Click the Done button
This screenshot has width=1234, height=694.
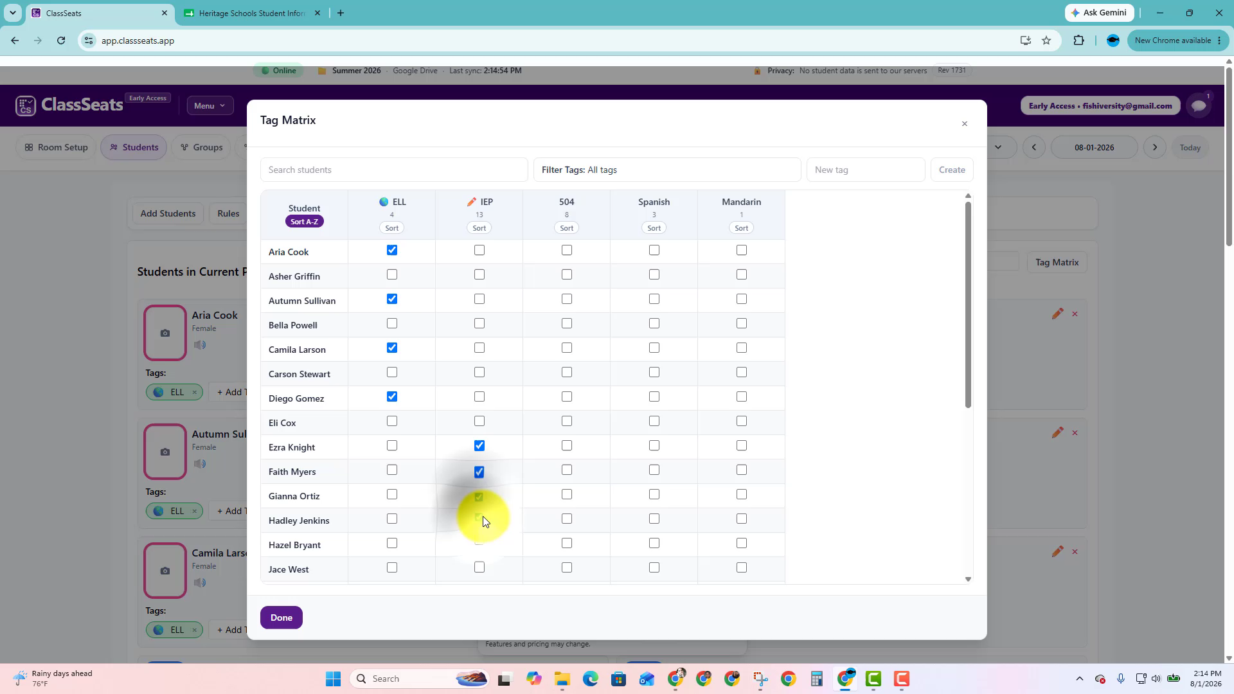pos(282,618)
